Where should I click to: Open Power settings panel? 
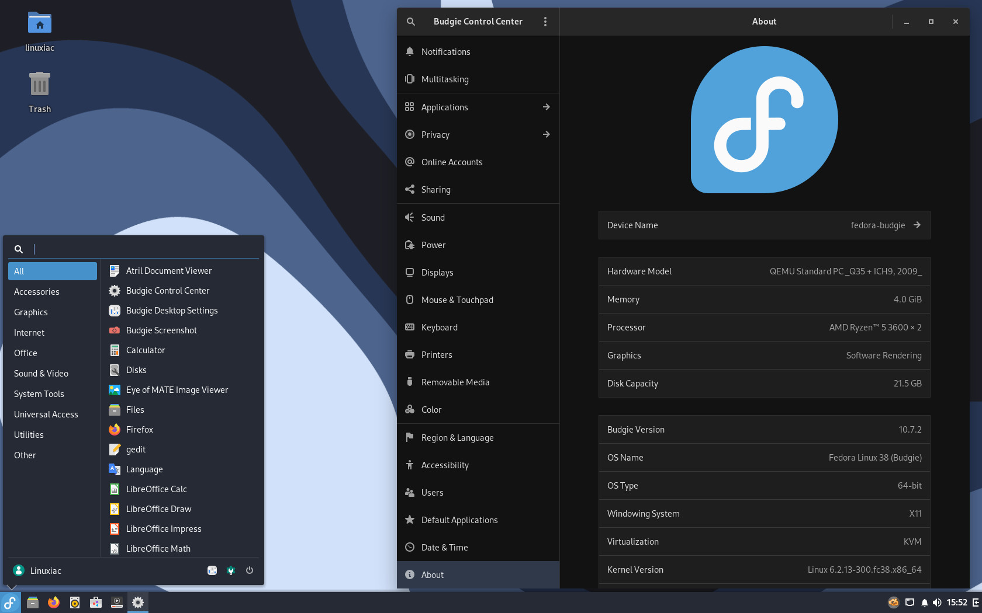(478, 245)
